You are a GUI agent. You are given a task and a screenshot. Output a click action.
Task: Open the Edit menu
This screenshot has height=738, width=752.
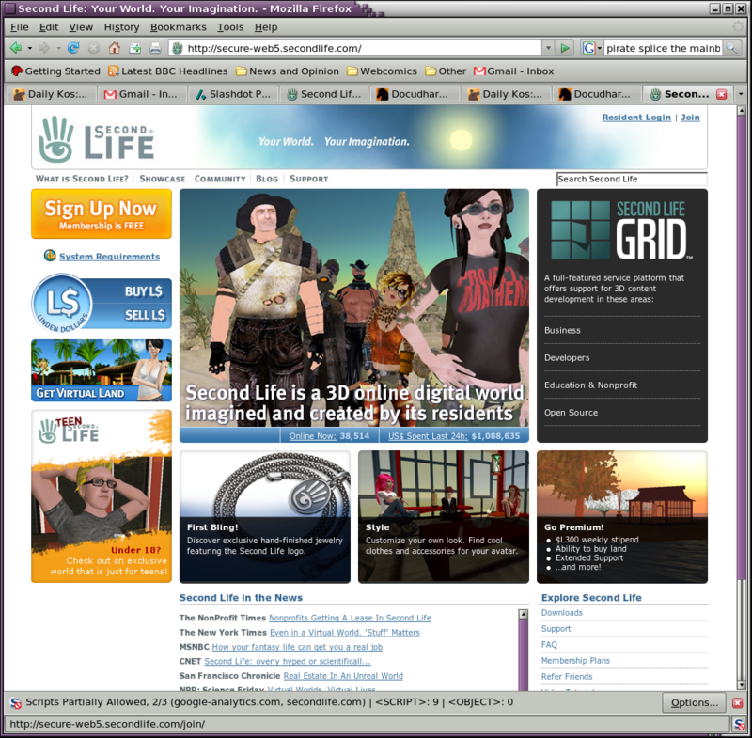pos(49,27)
